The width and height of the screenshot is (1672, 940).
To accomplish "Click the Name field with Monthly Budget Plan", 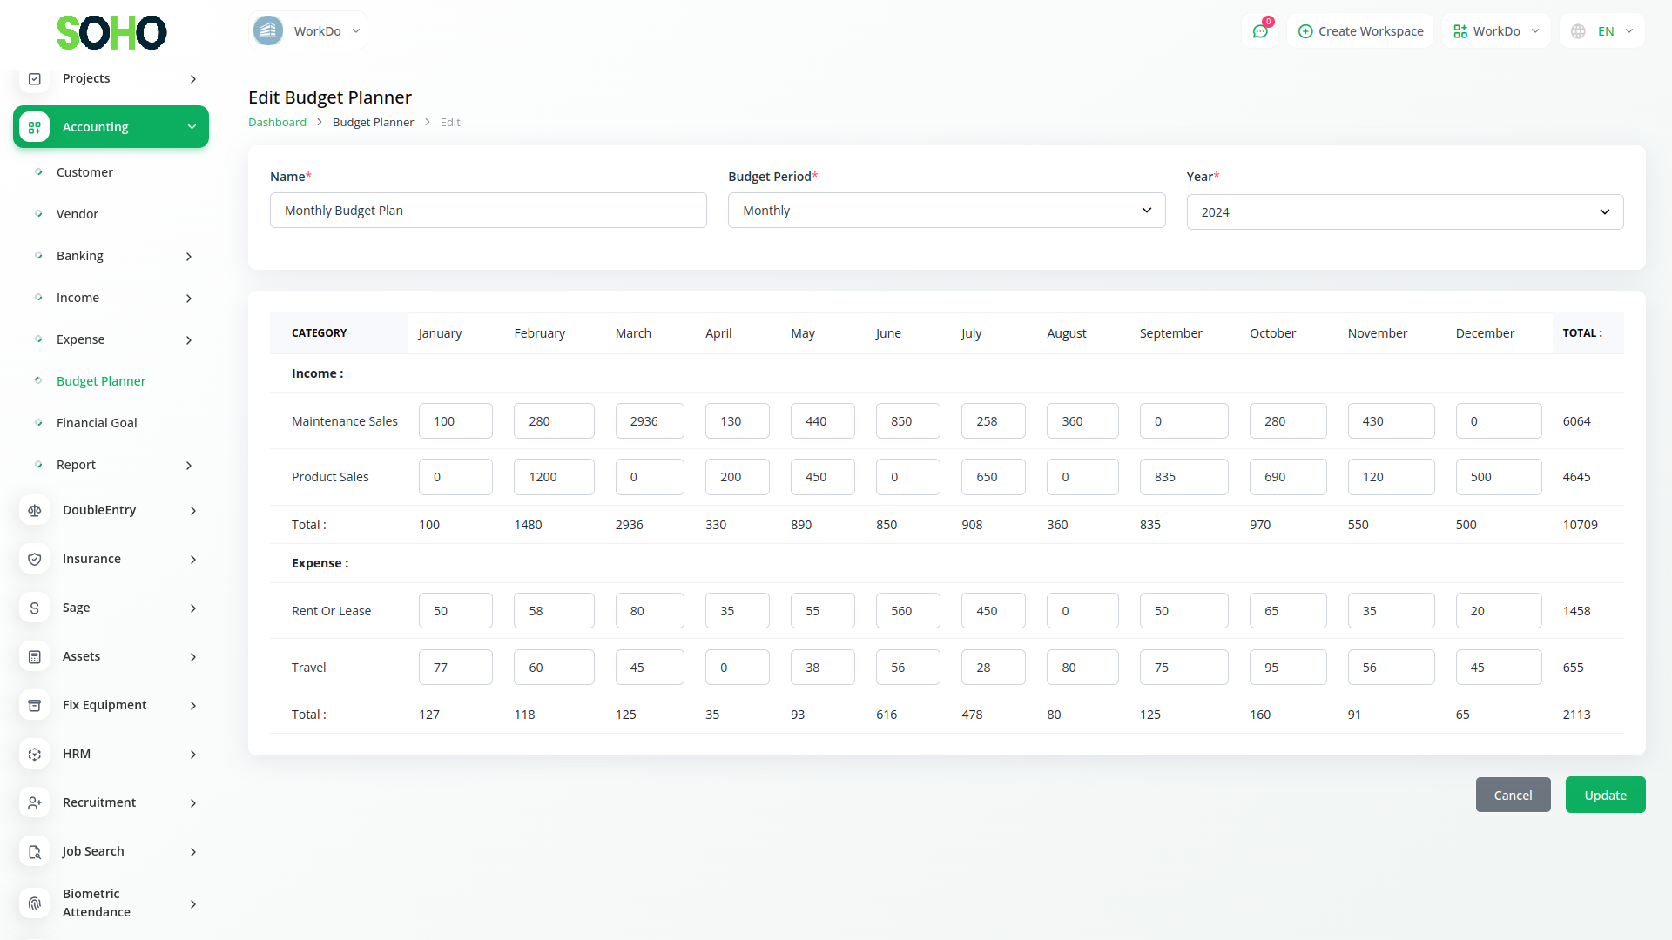I will click(x=488, y=211).
